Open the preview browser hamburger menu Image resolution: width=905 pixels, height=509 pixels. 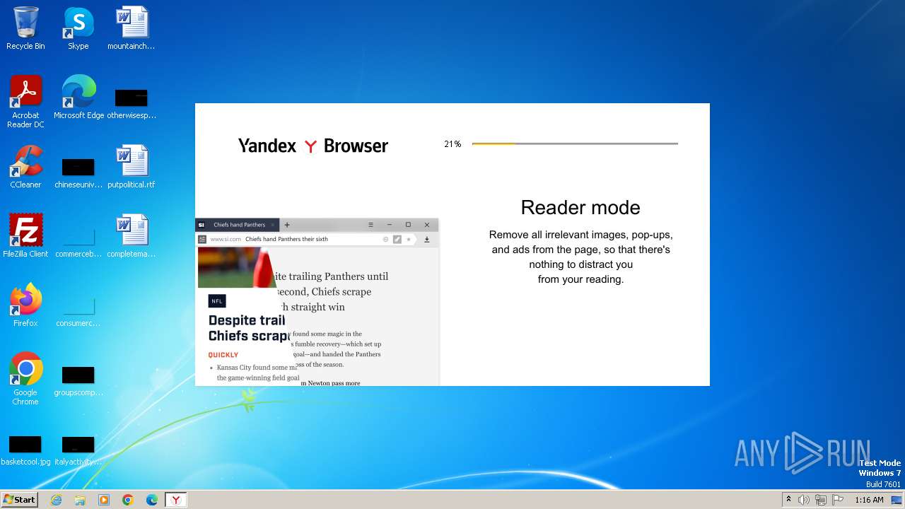click(370, 225)
